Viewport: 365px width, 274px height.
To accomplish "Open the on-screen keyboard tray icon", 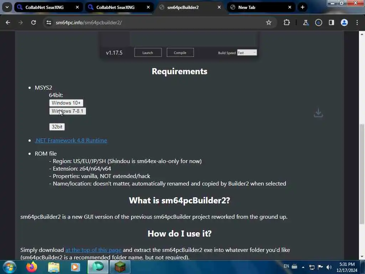I will coord(294,267).
